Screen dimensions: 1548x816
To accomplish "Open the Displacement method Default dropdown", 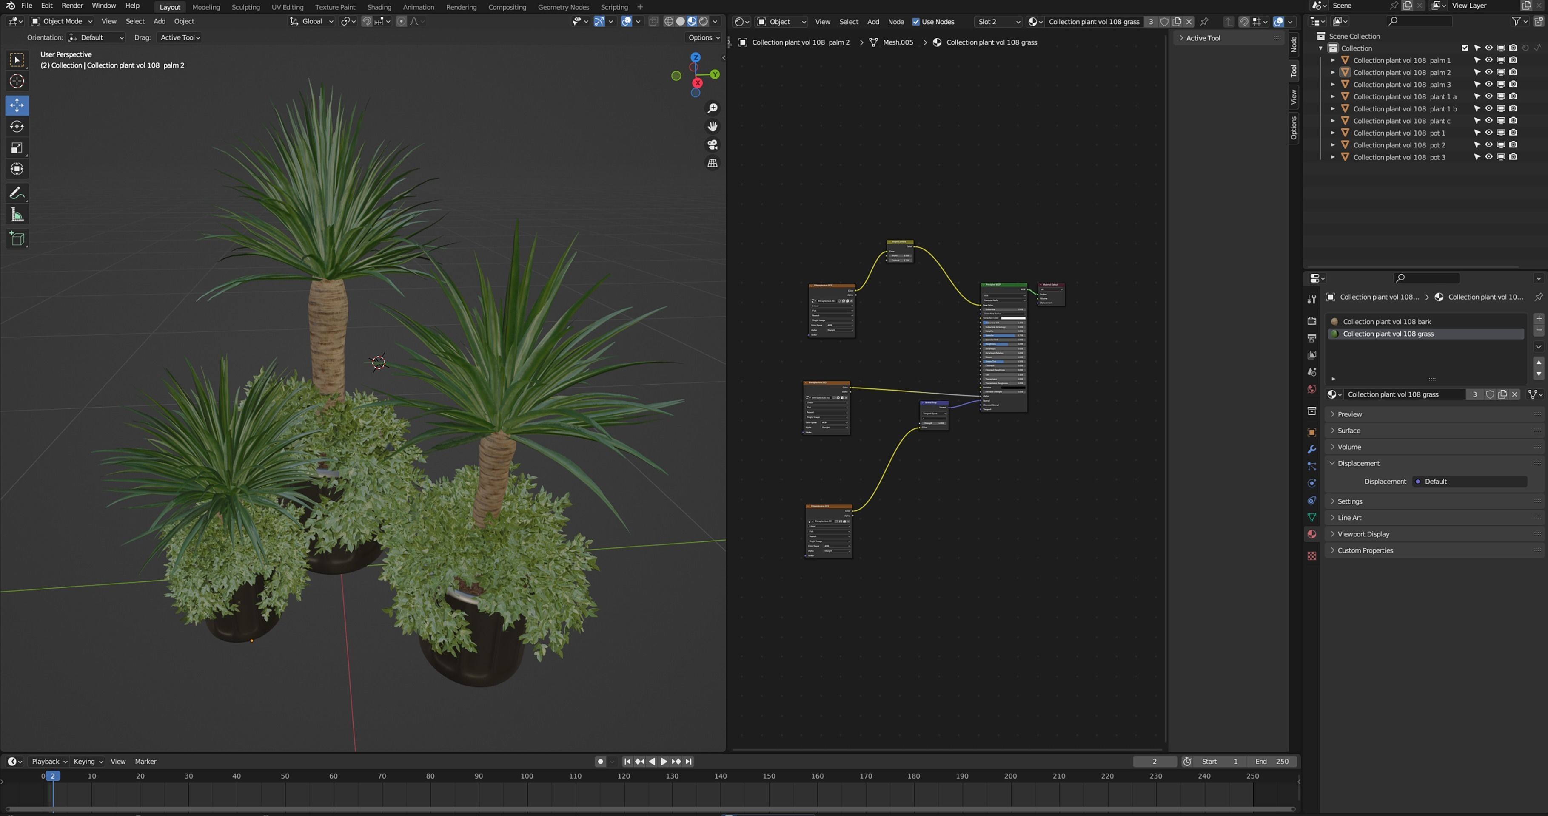I will (x=1469, y=482).
